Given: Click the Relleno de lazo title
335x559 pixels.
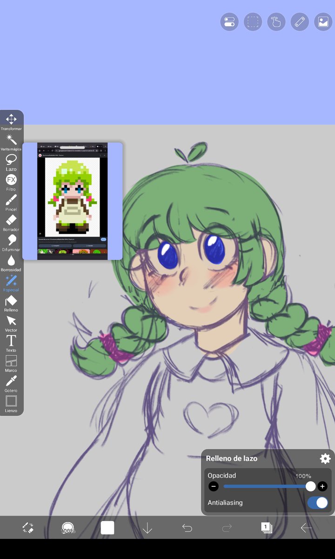Looking at the screenshot, I should [x=232, y=458].
